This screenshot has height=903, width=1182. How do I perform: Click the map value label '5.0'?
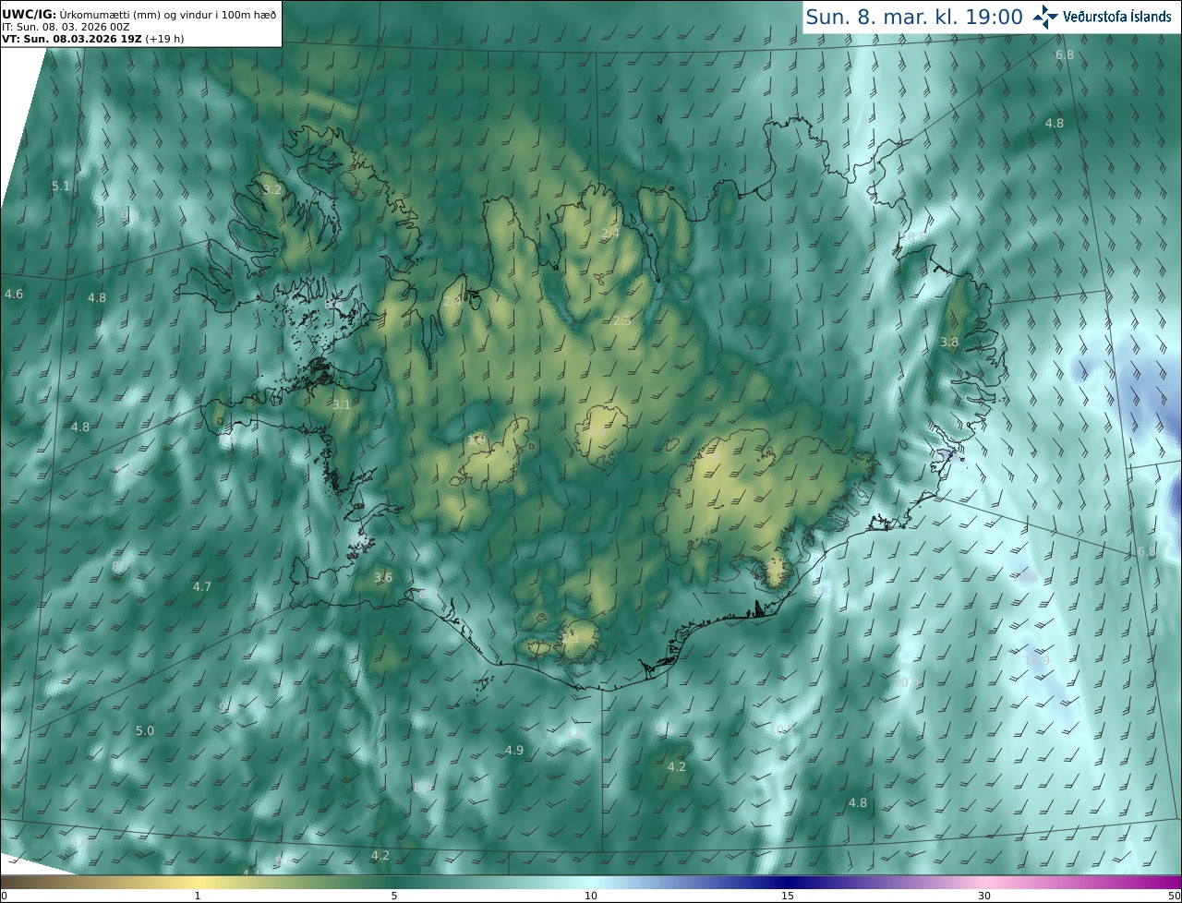(145, 730)
